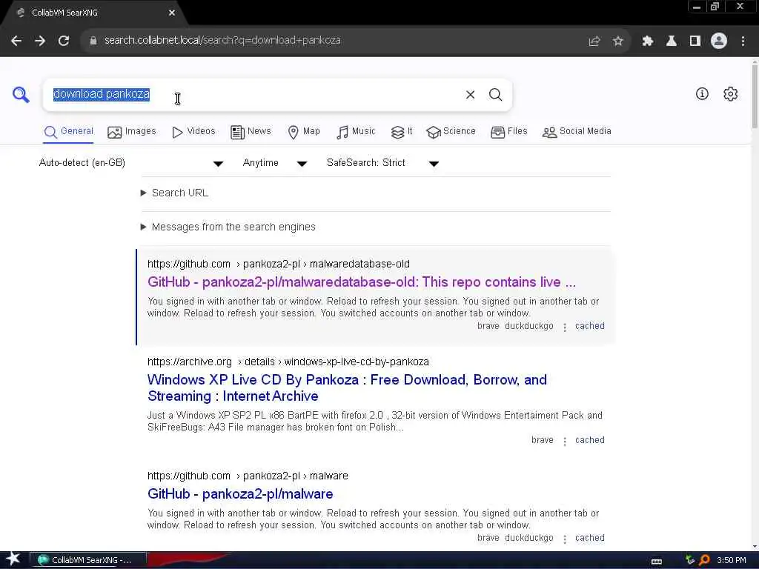Switch to the Videos category tab
Image resolution: width=759 pixels, height=569 pixels.
click(x=193, y=132)
